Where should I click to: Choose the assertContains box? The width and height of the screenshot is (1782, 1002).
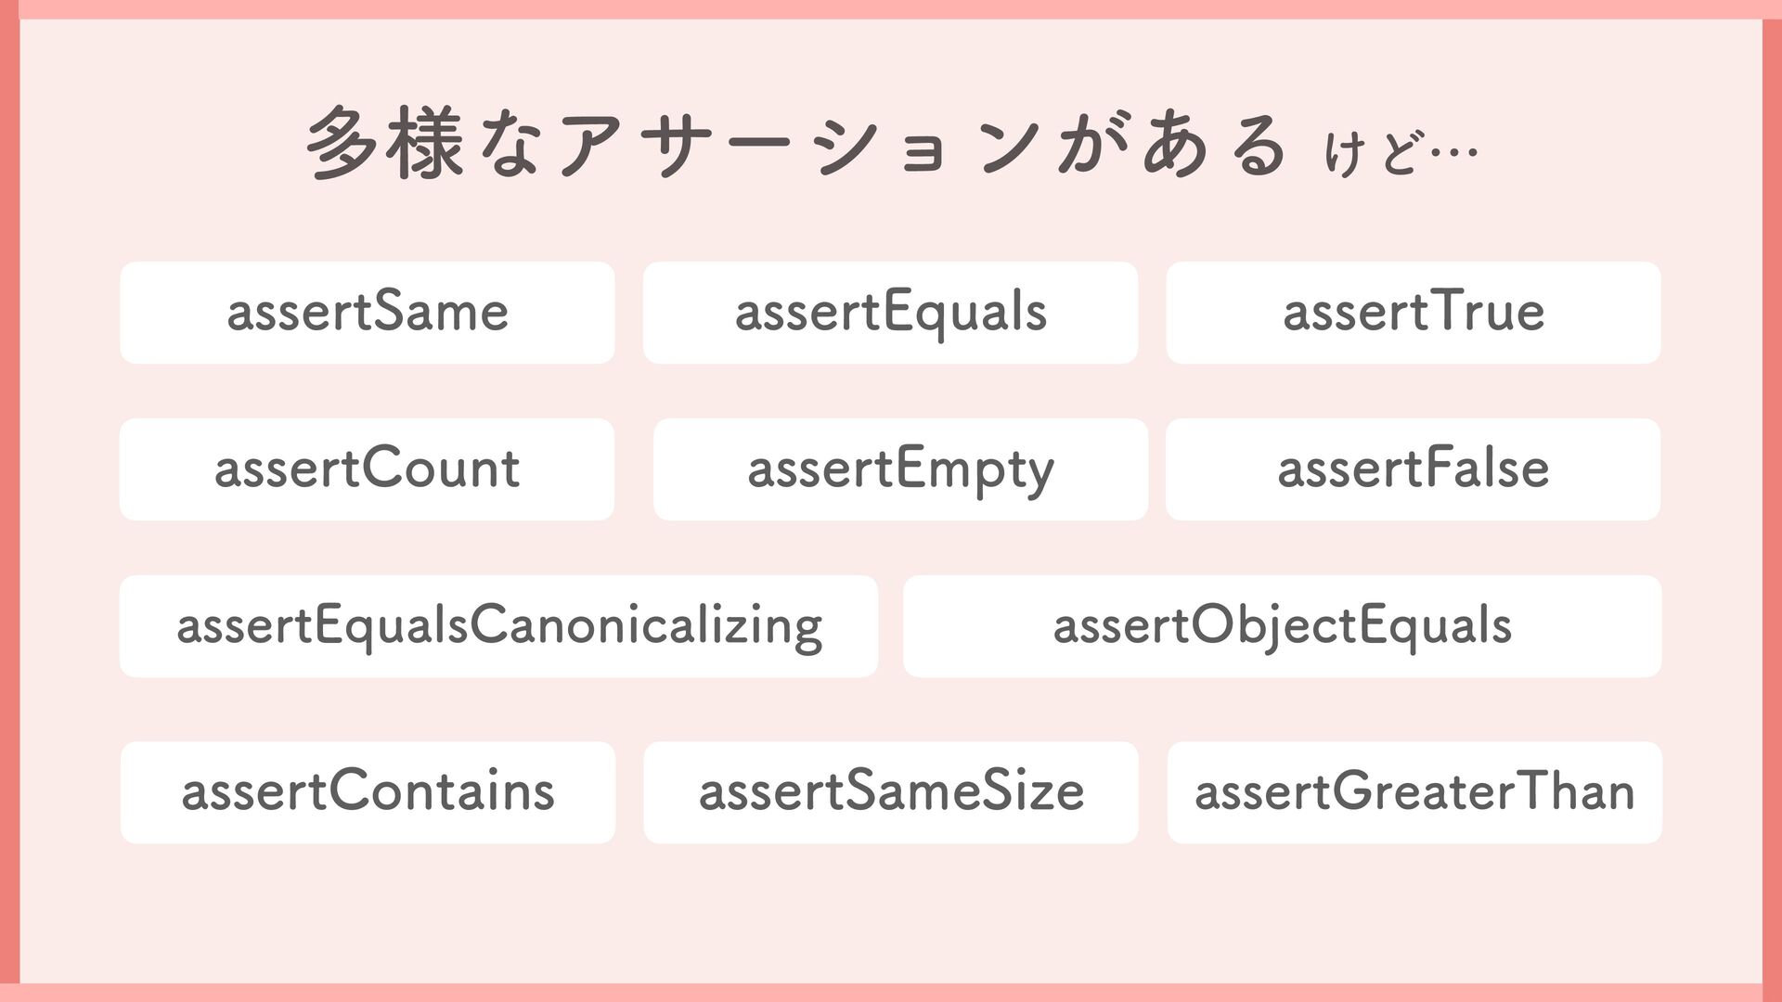tap(368, 792)
